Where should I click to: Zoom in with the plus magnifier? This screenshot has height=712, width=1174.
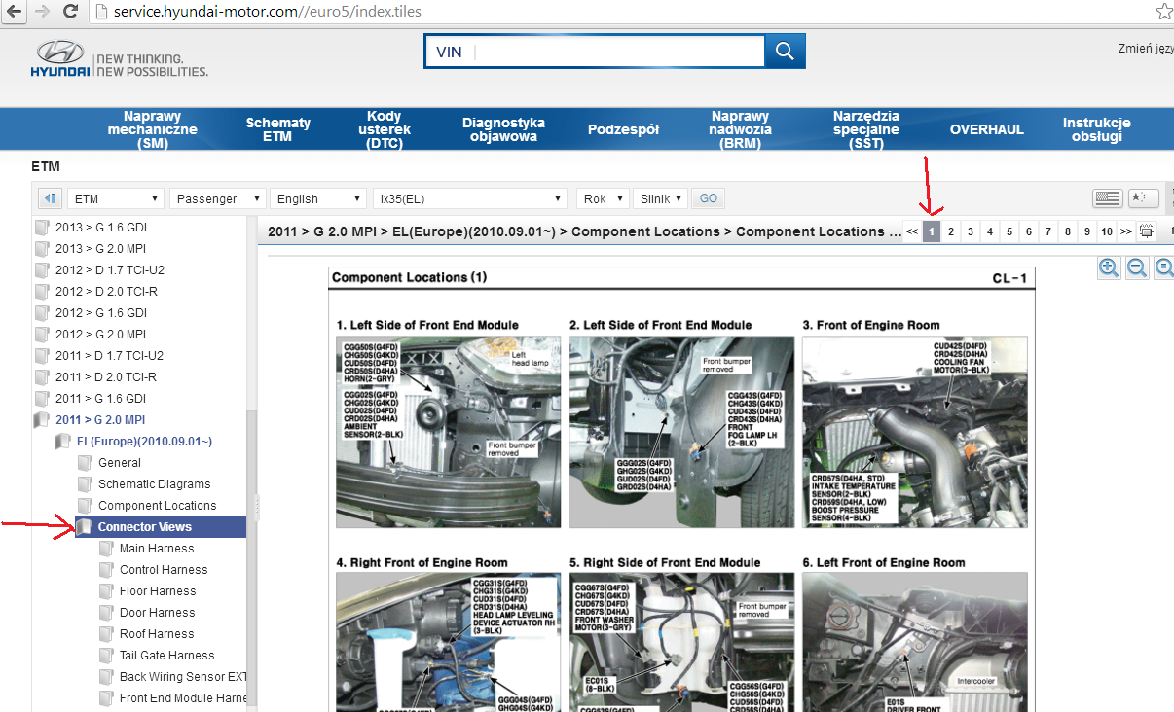(x=1108, y=268)
